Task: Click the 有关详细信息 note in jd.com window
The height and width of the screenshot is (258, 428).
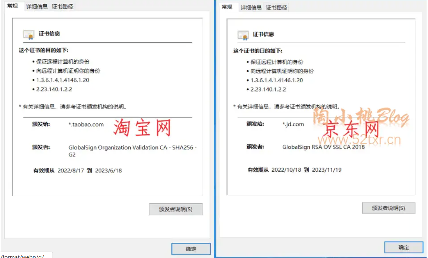Action: pos(287,106)
